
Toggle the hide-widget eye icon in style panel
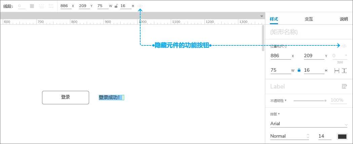coord(344,46)
